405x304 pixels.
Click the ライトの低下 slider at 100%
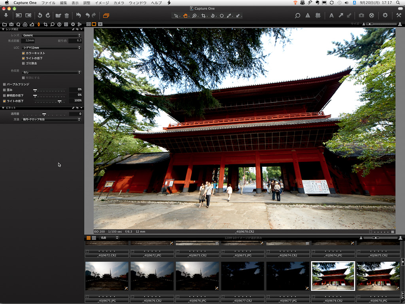(59, 101)
